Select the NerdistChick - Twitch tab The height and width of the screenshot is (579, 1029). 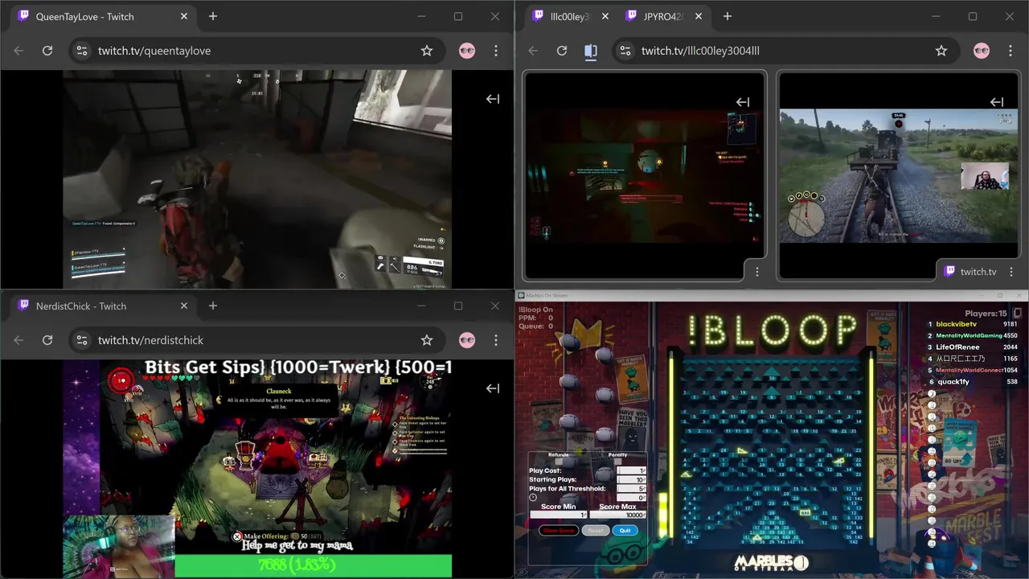pyautogui.click(x=103, y=306)
